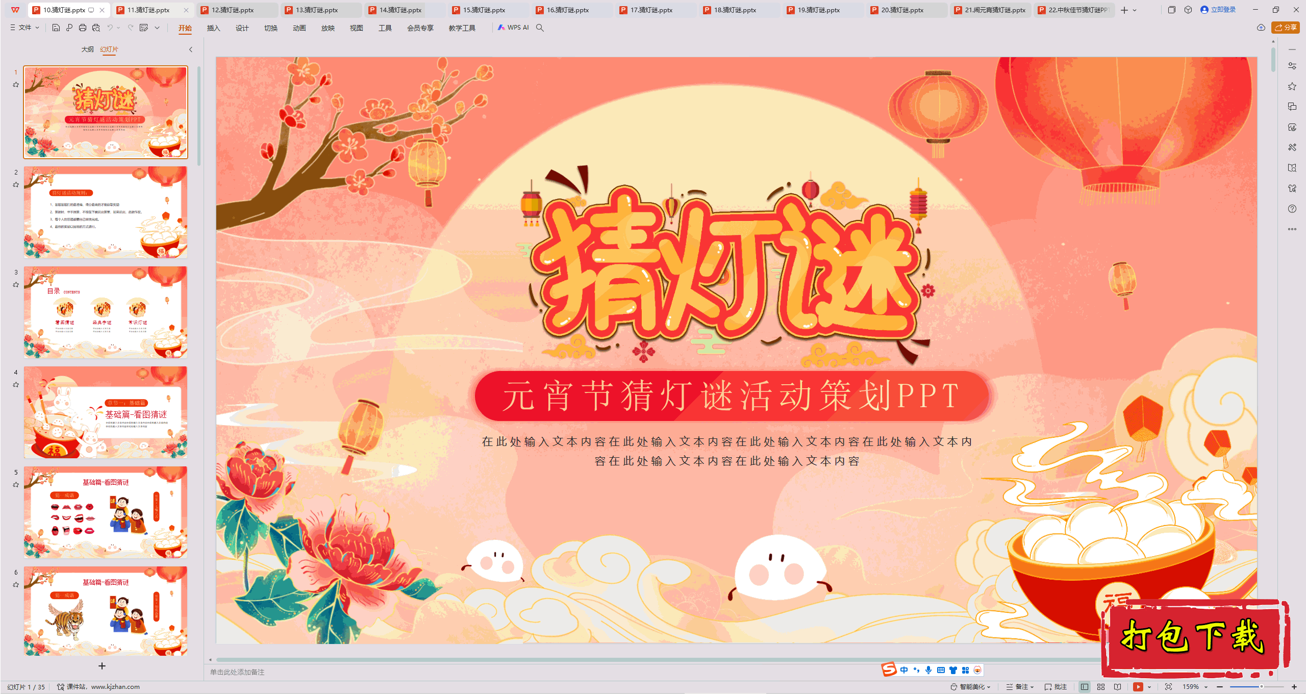Open the tab list dropdown arrow beside new tab

(1135, 10)
